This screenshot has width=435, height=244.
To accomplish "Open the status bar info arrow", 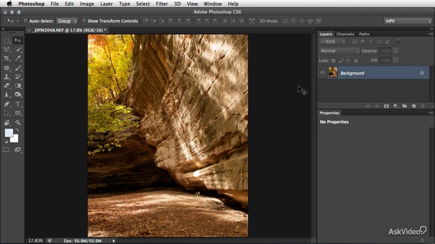I will [x=114, y=241].
